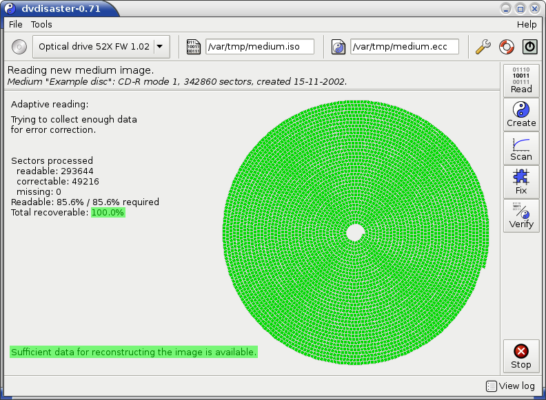Image resolution: width=546 pixels, height=400 pixels.
Task: Open preferences with the wrench icon
Action: 483,47
